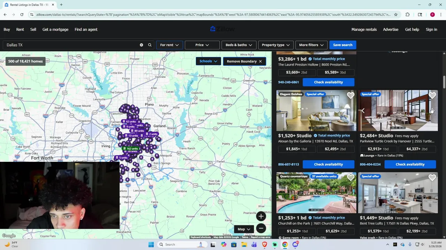Bookmark this page with the star icon

(x=396, y=15)
